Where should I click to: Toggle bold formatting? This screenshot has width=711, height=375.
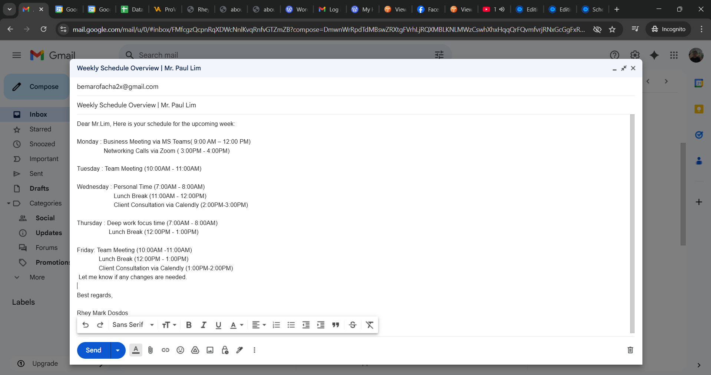pos(189,325)
